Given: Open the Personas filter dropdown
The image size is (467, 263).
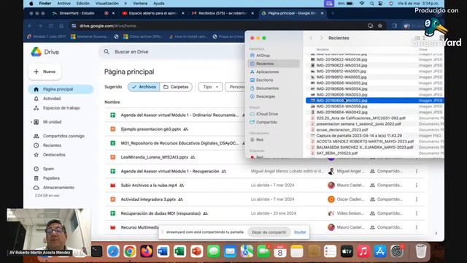Looking at the screenshot, I should [x=236, y=87].
